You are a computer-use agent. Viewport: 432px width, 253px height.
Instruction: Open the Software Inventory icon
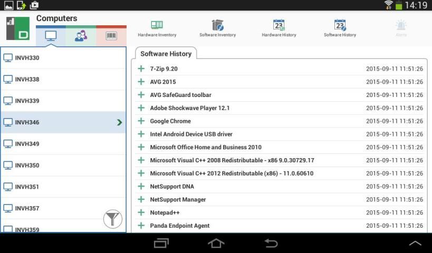point(217,25)
